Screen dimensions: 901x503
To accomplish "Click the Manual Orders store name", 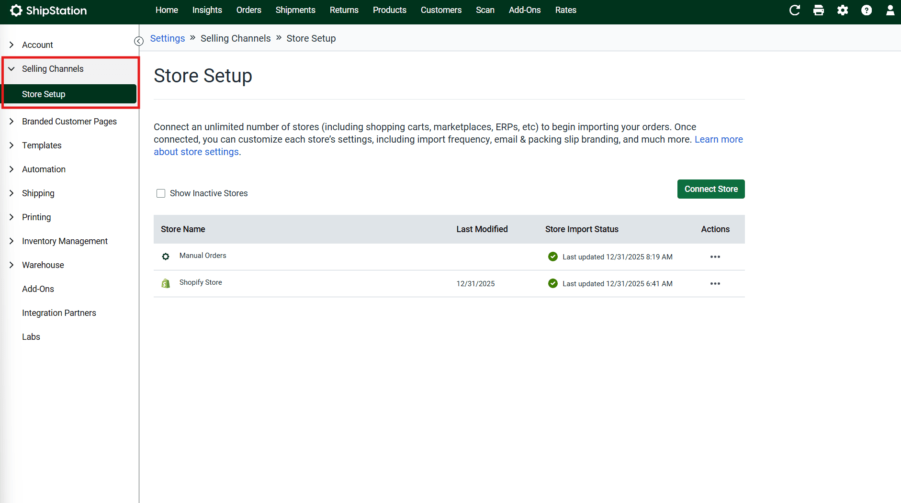I will point(203,256).
